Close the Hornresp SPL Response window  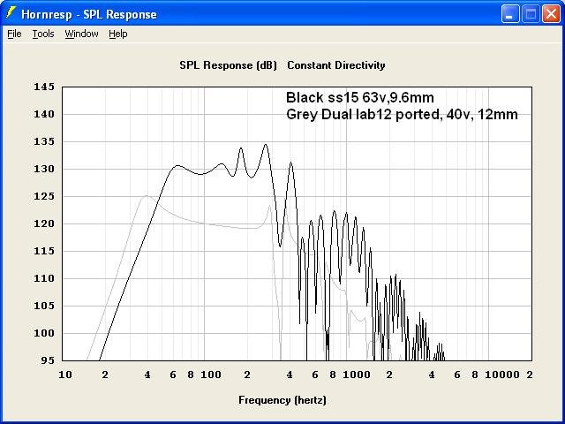(551, 14)
